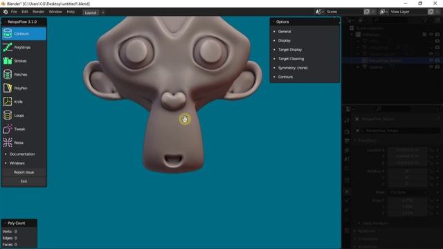
Task: Select the Contours tool
Action: (24, 34)
